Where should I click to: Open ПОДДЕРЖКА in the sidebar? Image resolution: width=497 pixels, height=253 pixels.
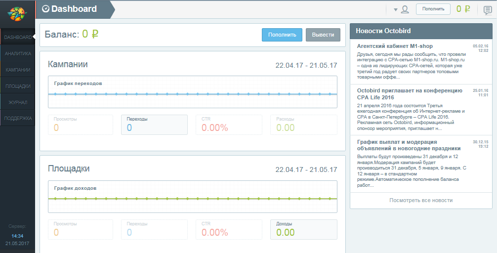[x=17, y=118]
